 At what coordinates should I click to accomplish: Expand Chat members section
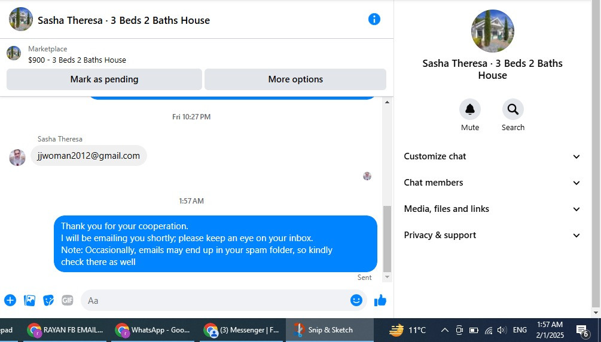pyautogui.click(x=492, y=183)
